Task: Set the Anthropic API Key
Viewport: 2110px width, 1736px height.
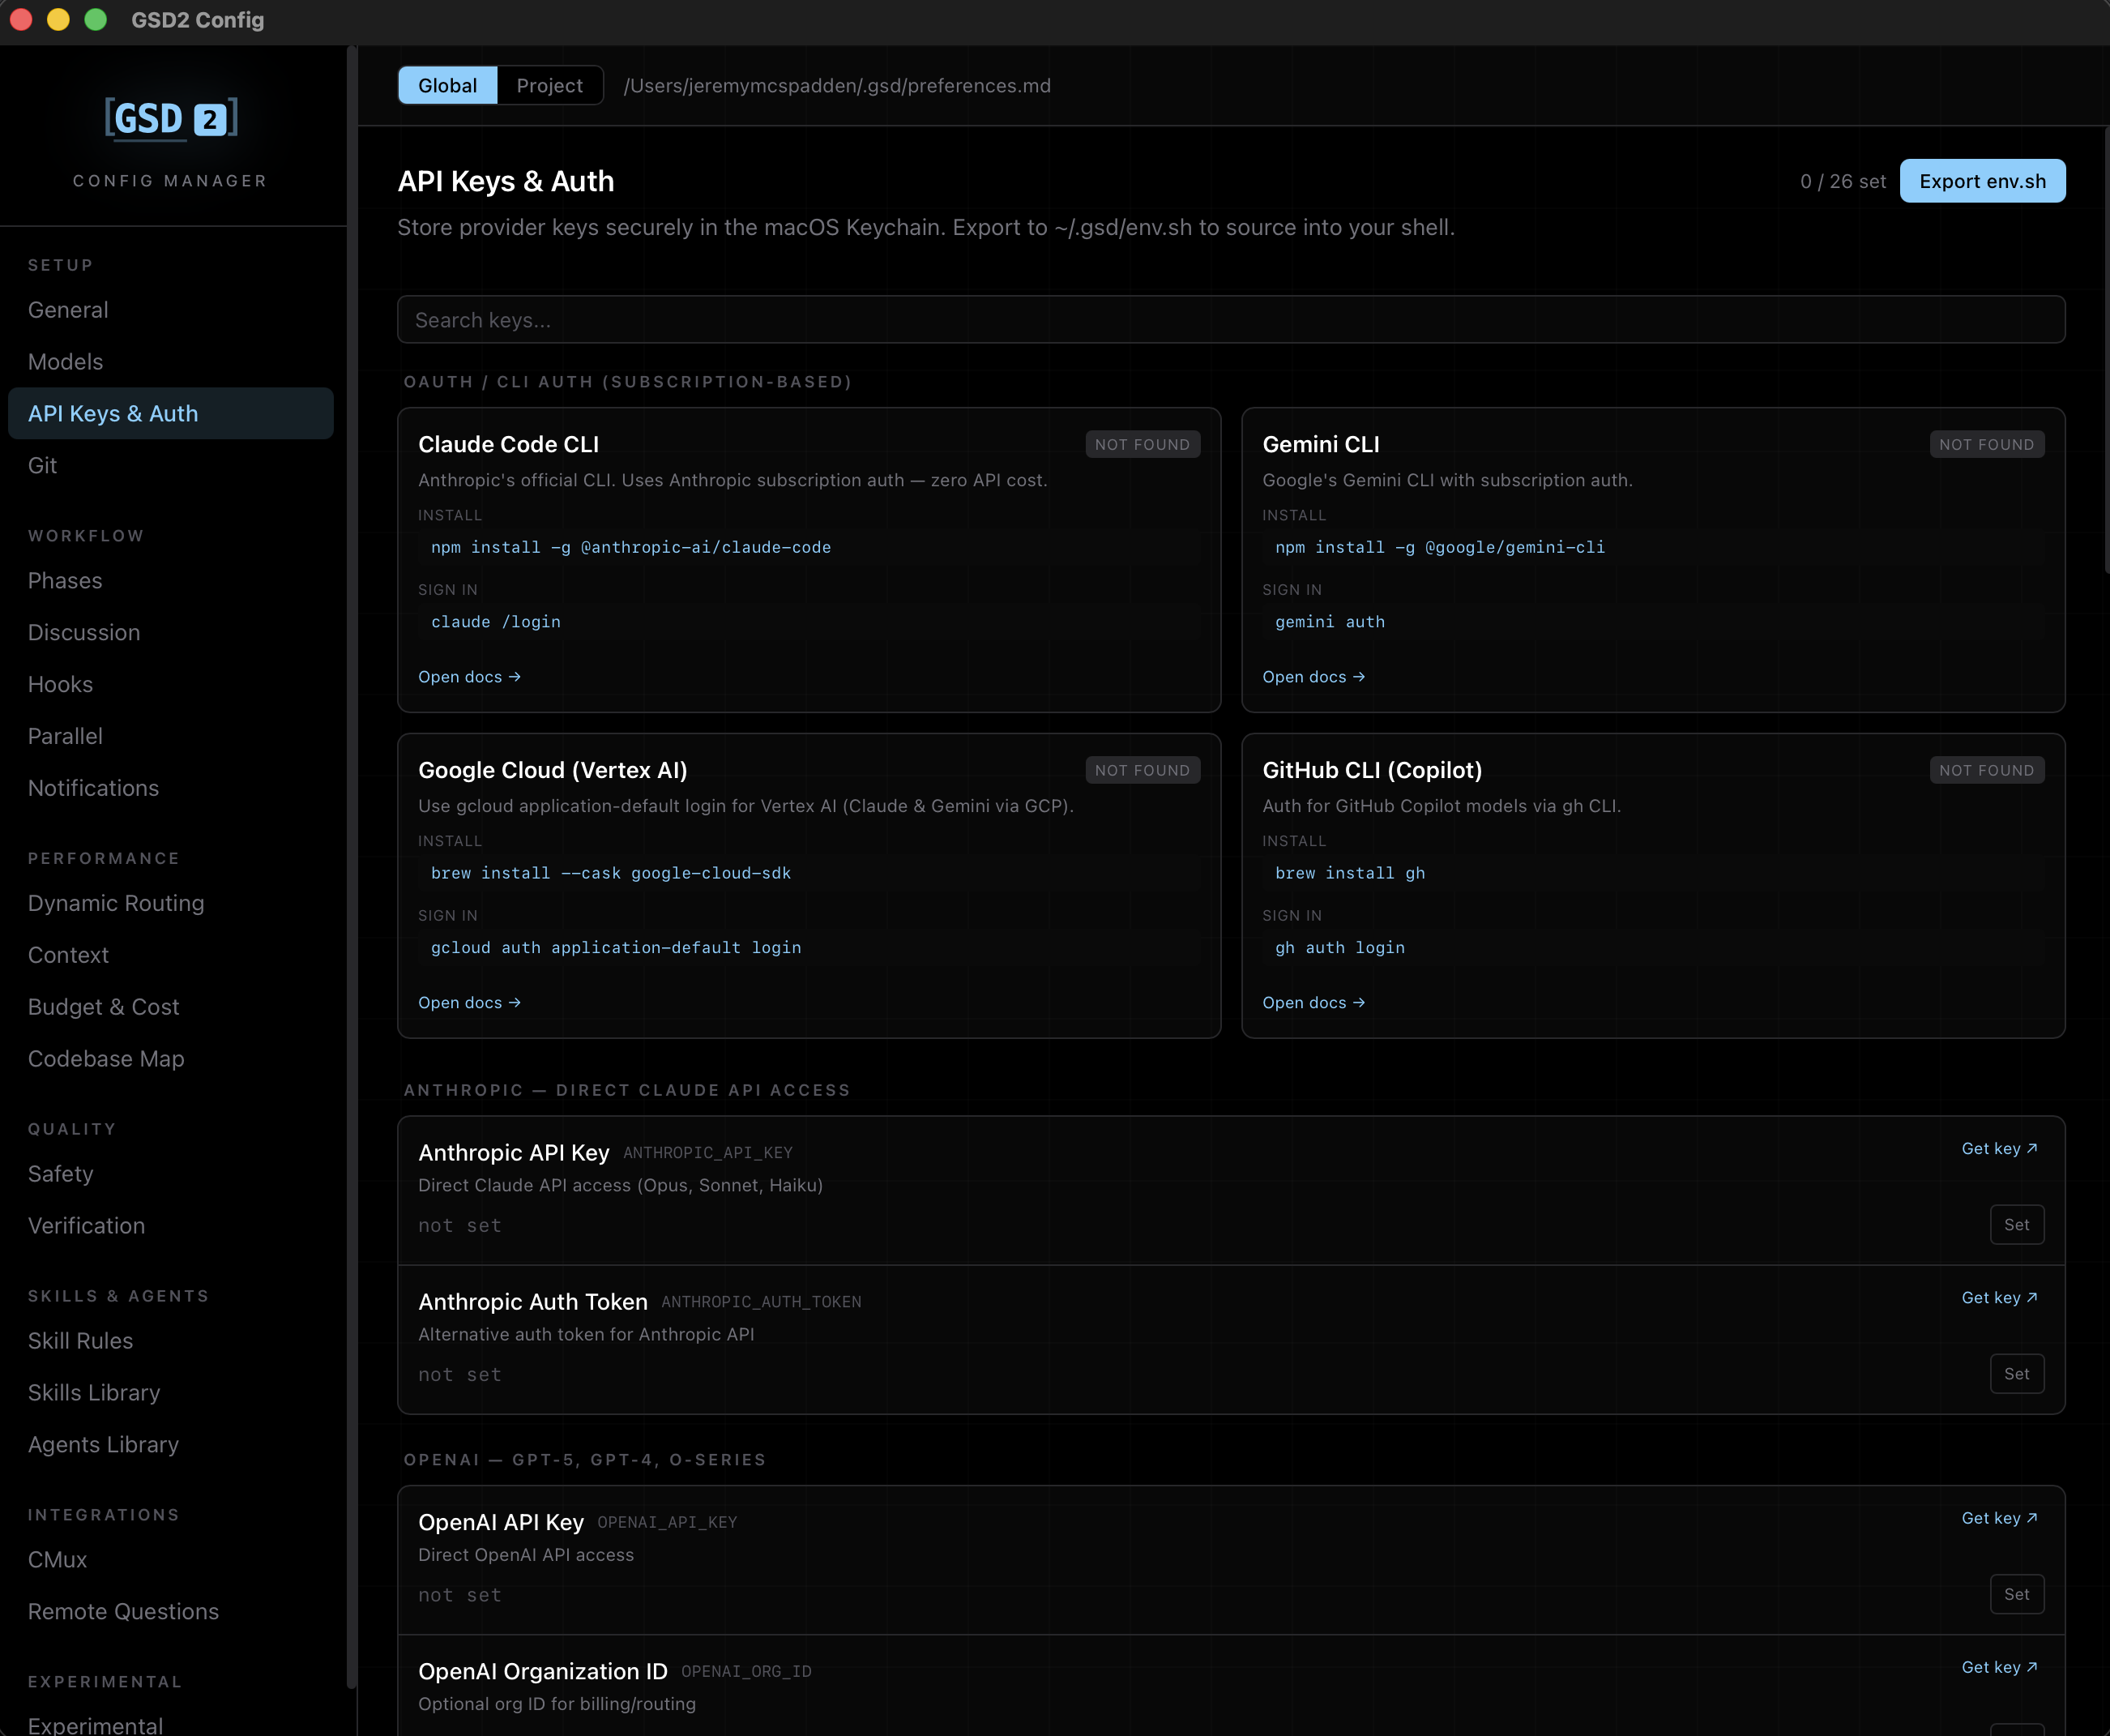Action: click(x=2017, y=1224)
